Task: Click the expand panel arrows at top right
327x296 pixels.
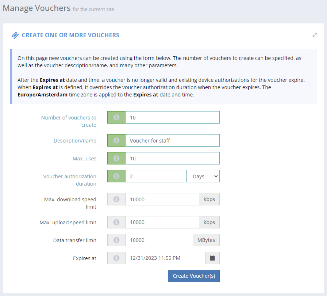Action: coord(314,35)
